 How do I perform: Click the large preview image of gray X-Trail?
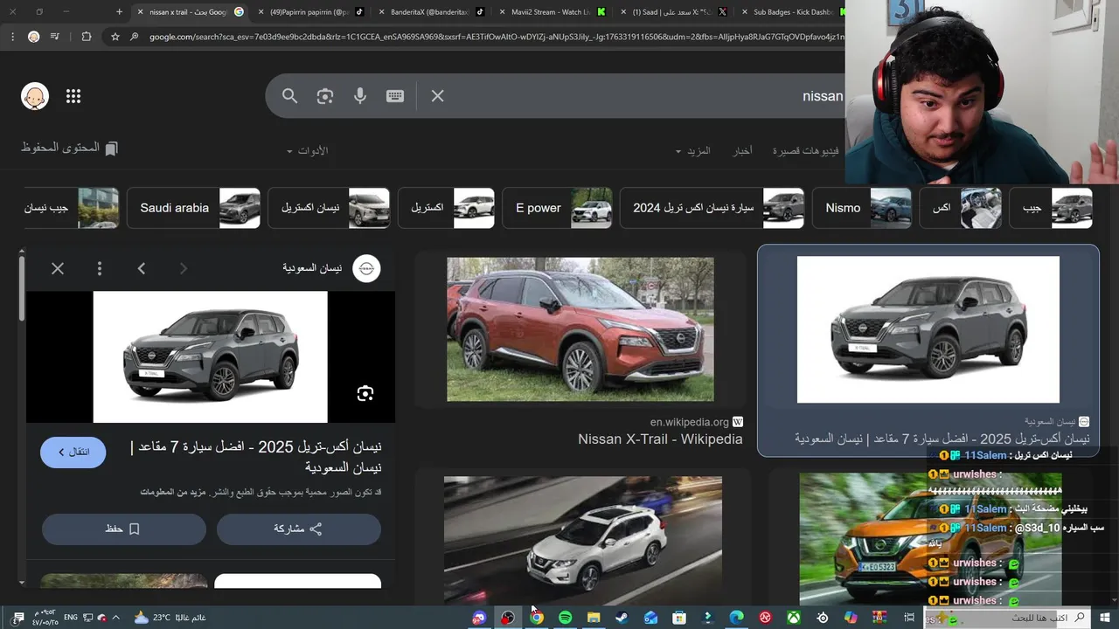pyautogui.click(x=211, y=356)
